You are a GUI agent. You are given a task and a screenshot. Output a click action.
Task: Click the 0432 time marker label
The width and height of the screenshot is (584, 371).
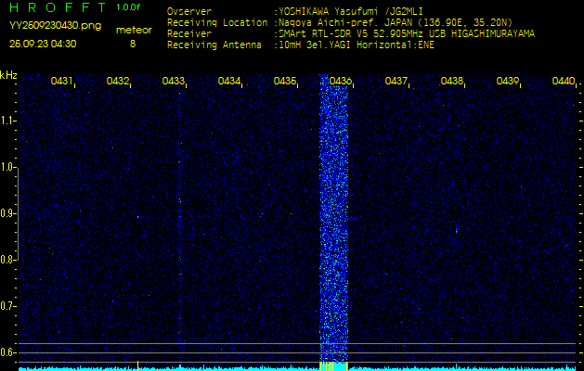pyautogui.click(x=117, y=81)
